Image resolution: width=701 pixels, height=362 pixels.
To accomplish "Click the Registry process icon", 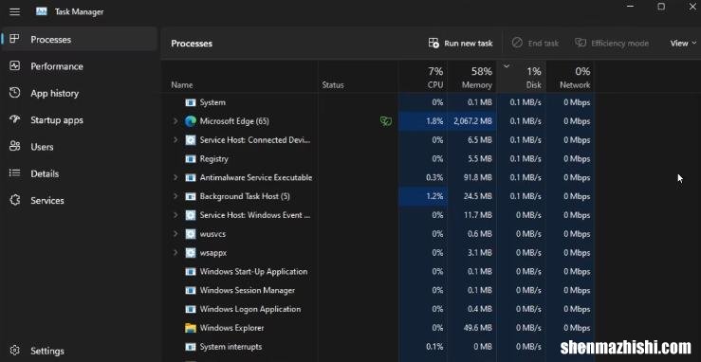I will [x=191, y=158].
